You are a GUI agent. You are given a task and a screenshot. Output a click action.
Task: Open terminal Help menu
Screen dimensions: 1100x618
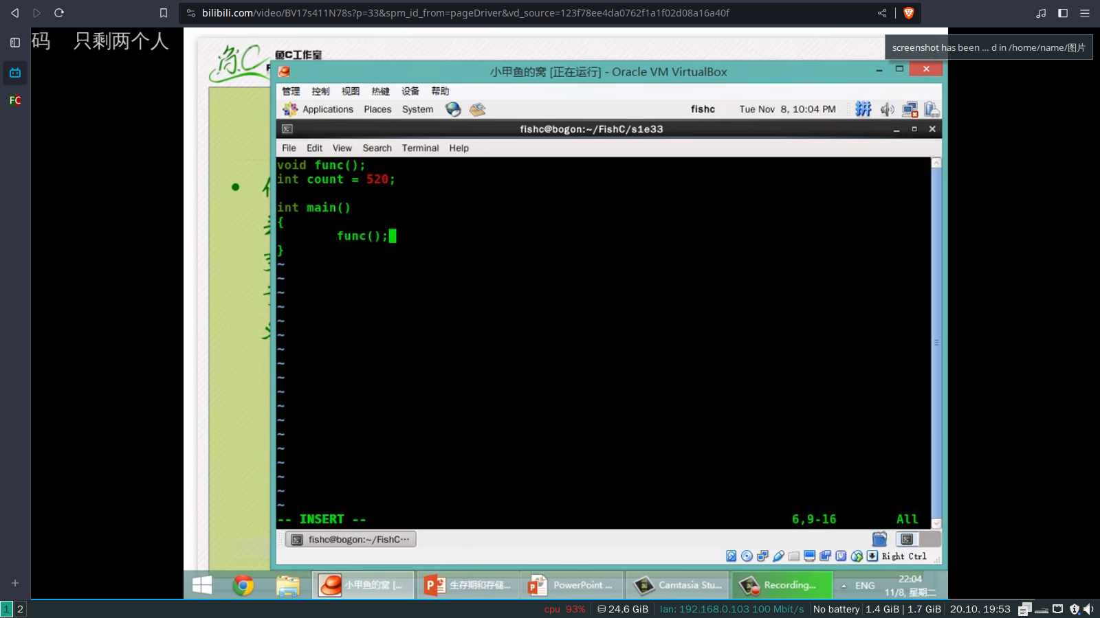coord(459,148)
